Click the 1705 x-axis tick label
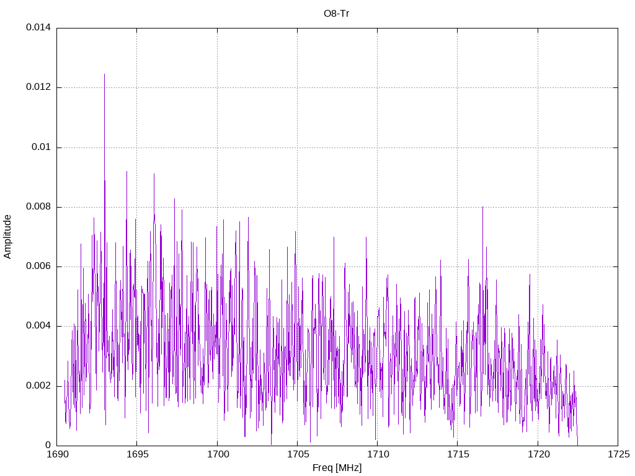The height and width of the screenshot is (476, 635). click(x=298, y=454)
